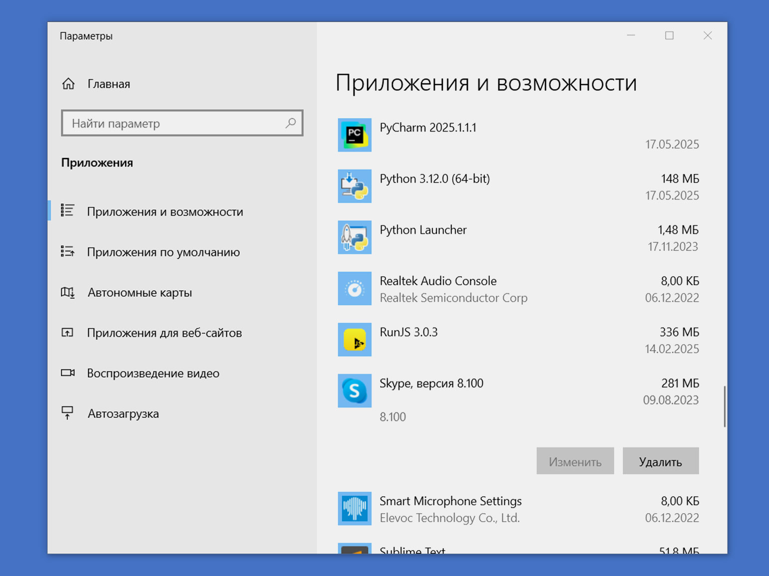769x576 pixels.
Task: Click the Smart Microphone Settings icon
Action: pyautogui.click(x=355, y=509)
